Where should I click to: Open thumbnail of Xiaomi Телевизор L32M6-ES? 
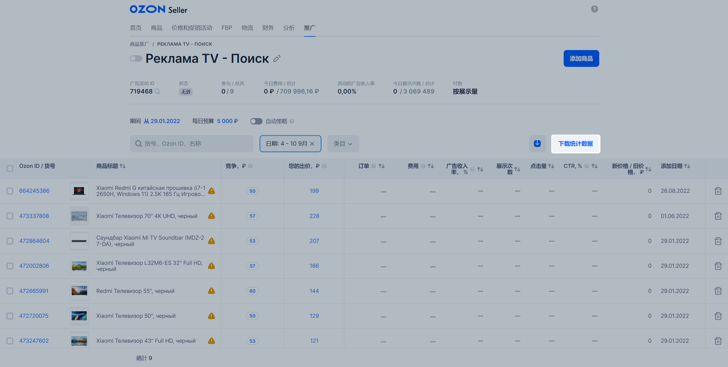79,266
